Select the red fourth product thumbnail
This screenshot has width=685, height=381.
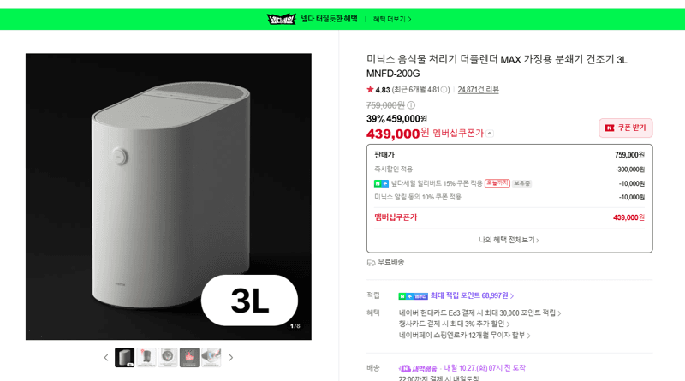(189, 357)
